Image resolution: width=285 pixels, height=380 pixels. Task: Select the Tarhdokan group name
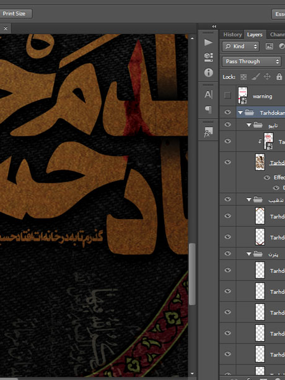(x=272, y=113)
